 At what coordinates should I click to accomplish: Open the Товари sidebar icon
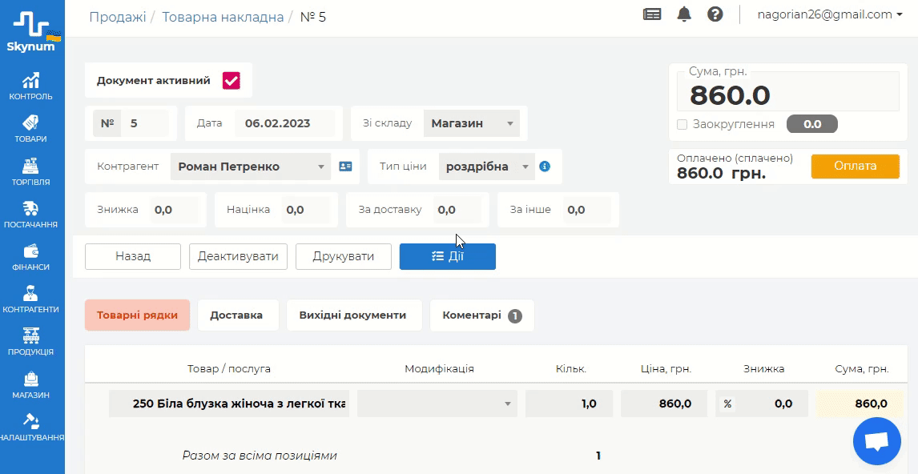pos(31,129)
